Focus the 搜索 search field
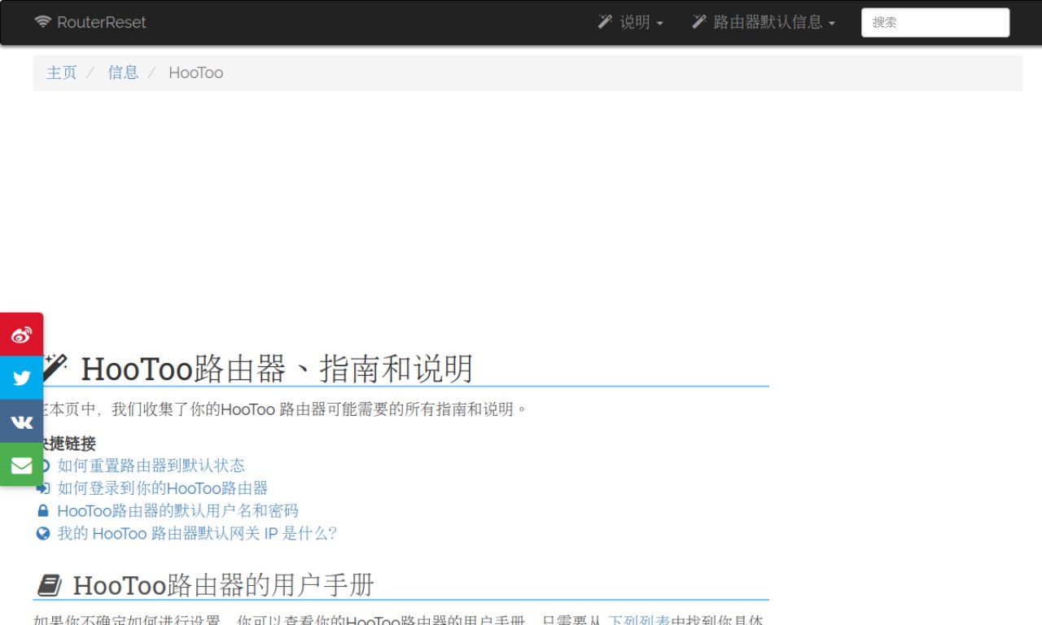 coord(935,23)
